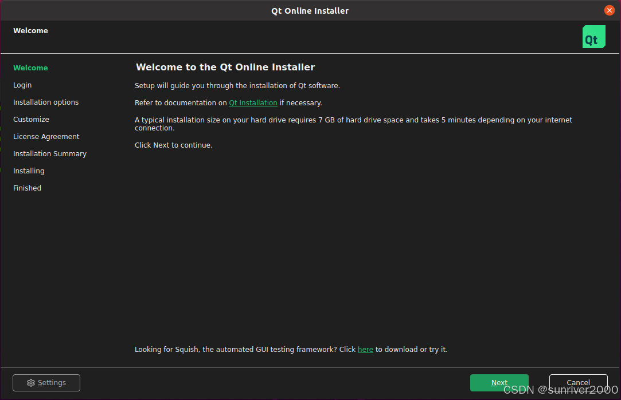Select License Agreement step
621x400 pixels.
[x=46, y=136]
